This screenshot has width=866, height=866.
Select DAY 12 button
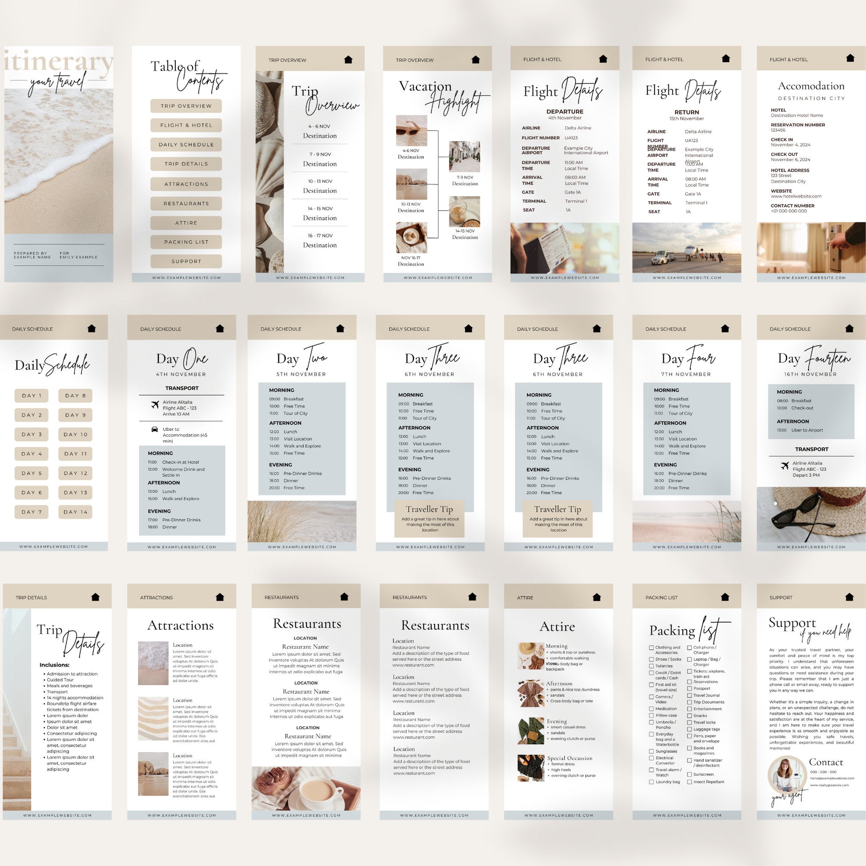coord(75,473)
